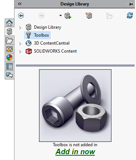Select Design Library in the tree
Screen dimensions: 136x160
47,27
